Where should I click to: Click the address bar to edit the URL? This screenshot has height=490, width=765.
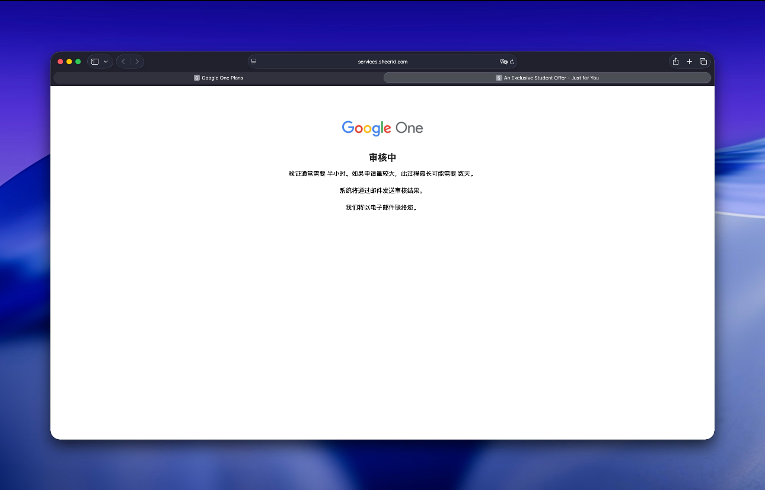pos(383,61)
